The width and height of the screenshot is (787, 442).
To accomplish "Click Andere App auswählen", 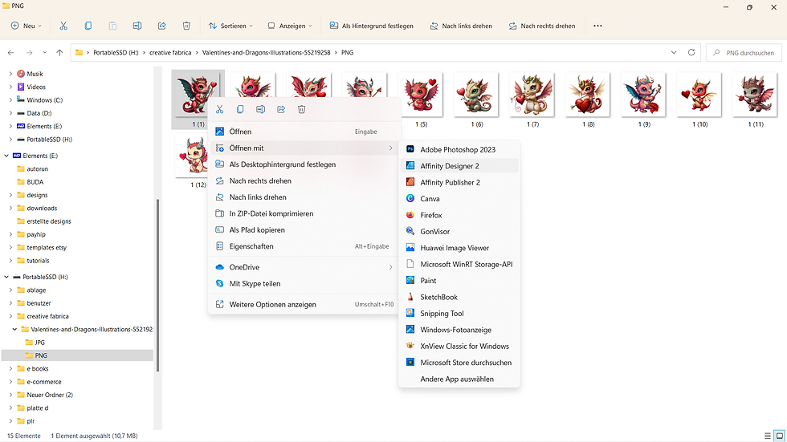I will point(459,379).
